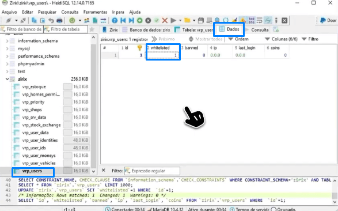Click the Expressão regular filter field
Screen dimensions: 338x211
152,171
